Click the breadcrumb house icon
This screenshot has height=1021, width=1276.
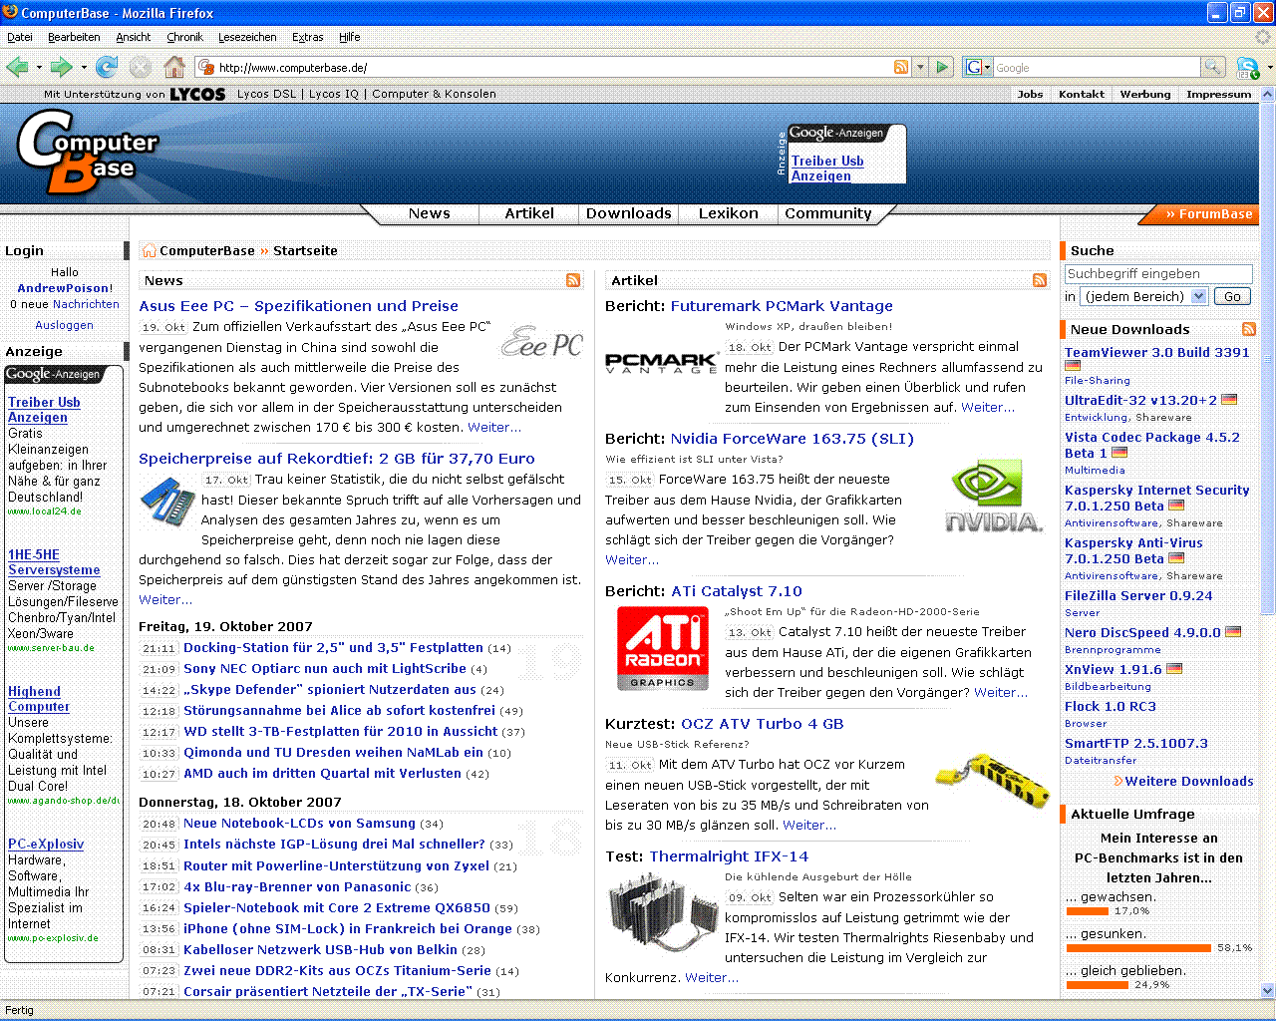click(x=150, y=250)
